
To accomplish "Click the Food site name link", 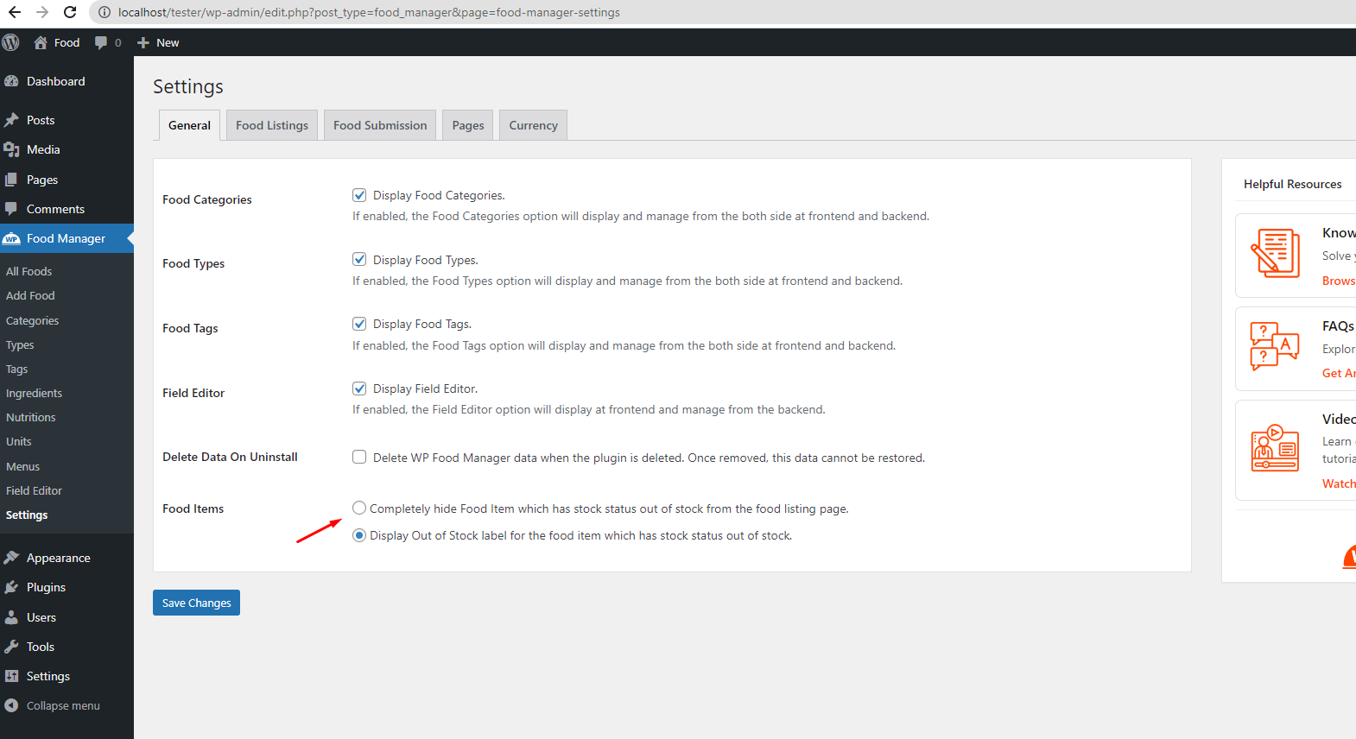I will coord(67,42).
